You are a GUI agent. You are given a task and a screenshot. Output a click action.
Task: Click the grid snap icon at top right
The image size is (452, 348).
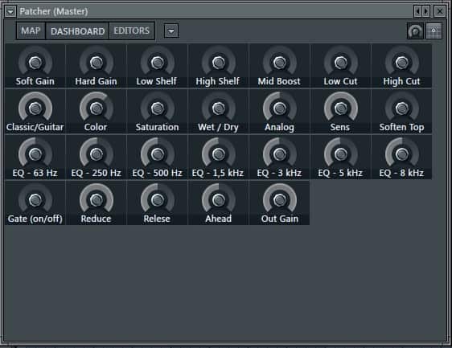pos(434,31)
